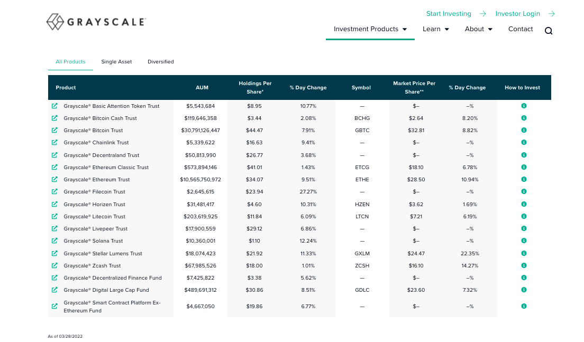584x342 pixels.
Task: Expand the Learn dropdown menu
Action: pos(435,29)
